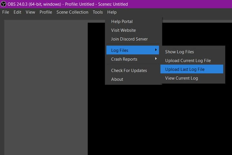Click the OBS logo in title bar
Image resolution: width=232 pixels, height=155 pixels.
pyautogui.click(x=4, y=4)
